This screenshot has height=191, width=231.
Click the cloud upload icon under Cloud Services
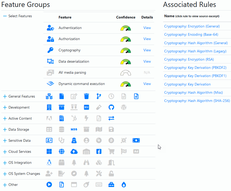point(74,151)
